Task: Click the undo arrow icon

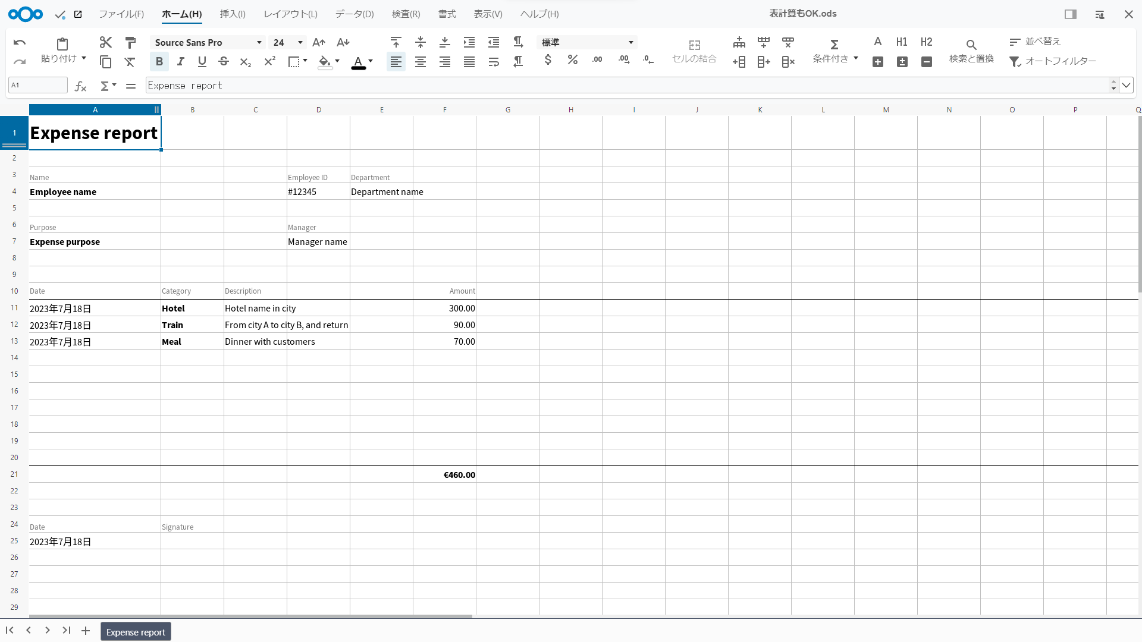Action: tap(19, 42)
